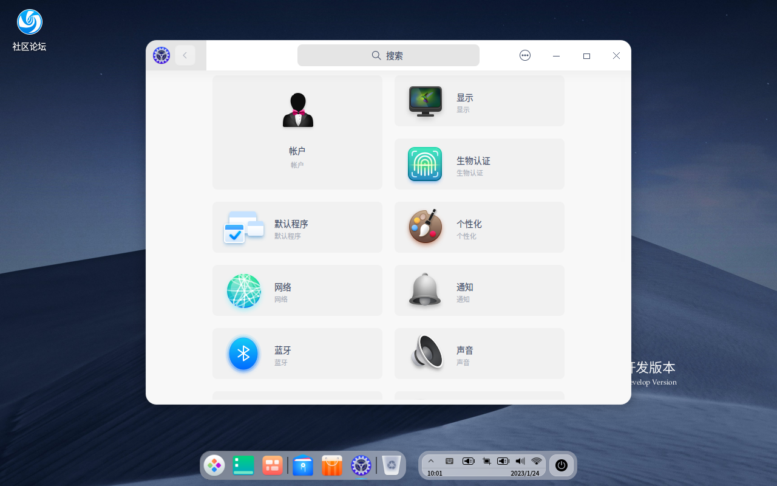Open the 网络 (Network) settings

[297, 290]
